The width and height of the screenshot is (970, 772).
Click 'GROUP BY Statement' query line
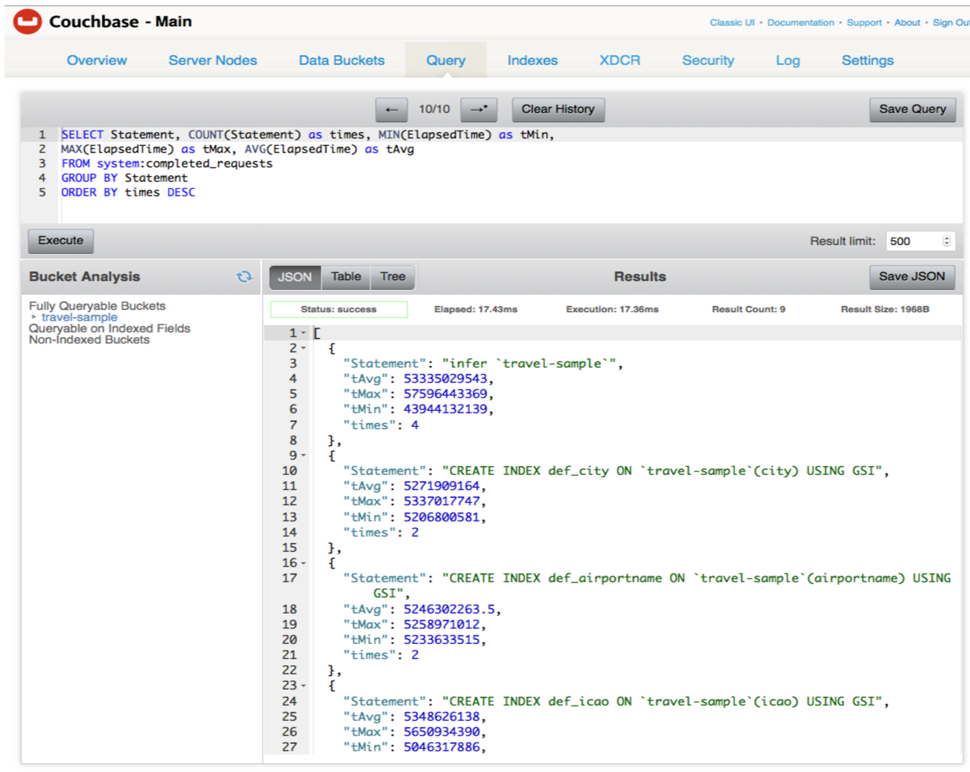[x=124, y=178]
